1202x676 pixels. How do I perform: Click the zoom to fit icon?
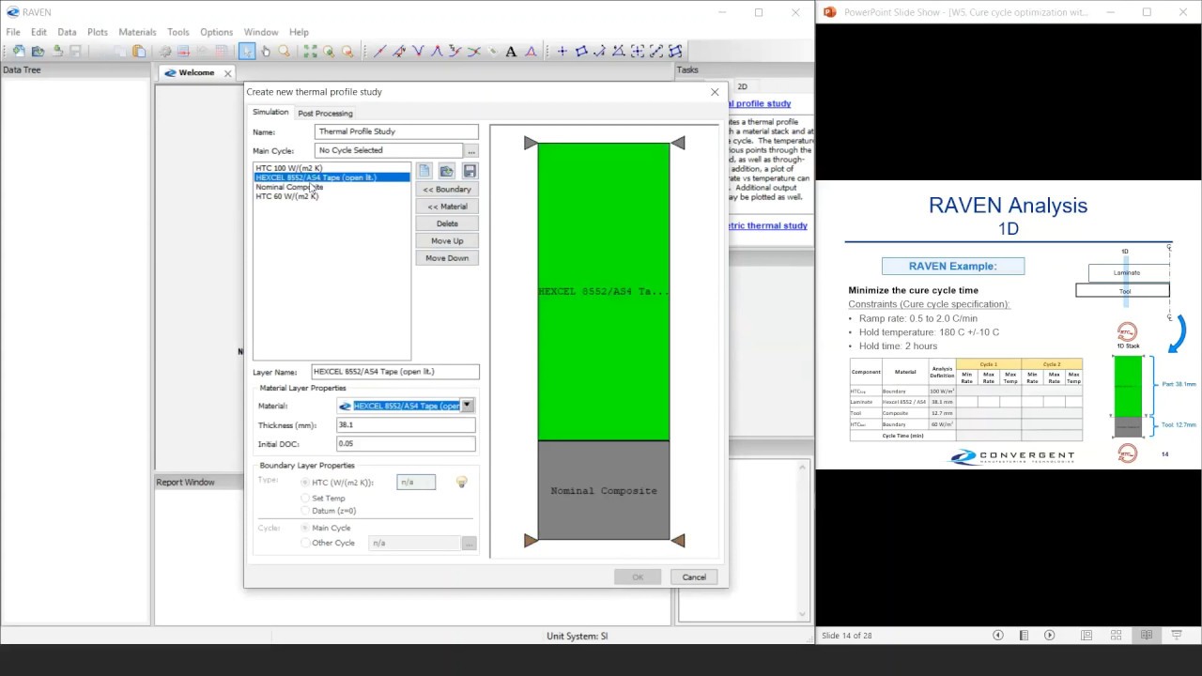click(309, 52)
